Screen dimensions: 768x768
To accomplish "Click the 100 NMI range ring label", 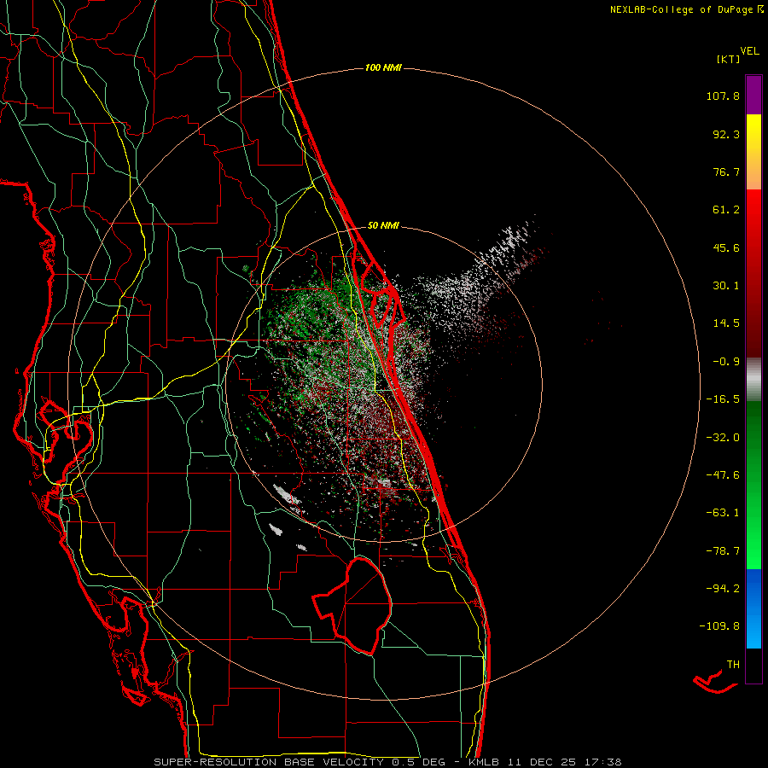I will coord(383,67).
